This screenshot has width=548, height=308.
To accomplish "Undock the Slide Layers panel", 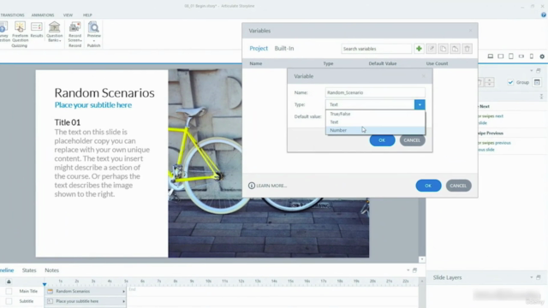I will 539,277.
